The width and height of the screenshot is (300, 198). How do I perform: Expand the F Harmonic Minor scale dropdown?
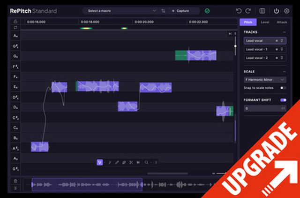pyautogui.click(x=265, y=80)
